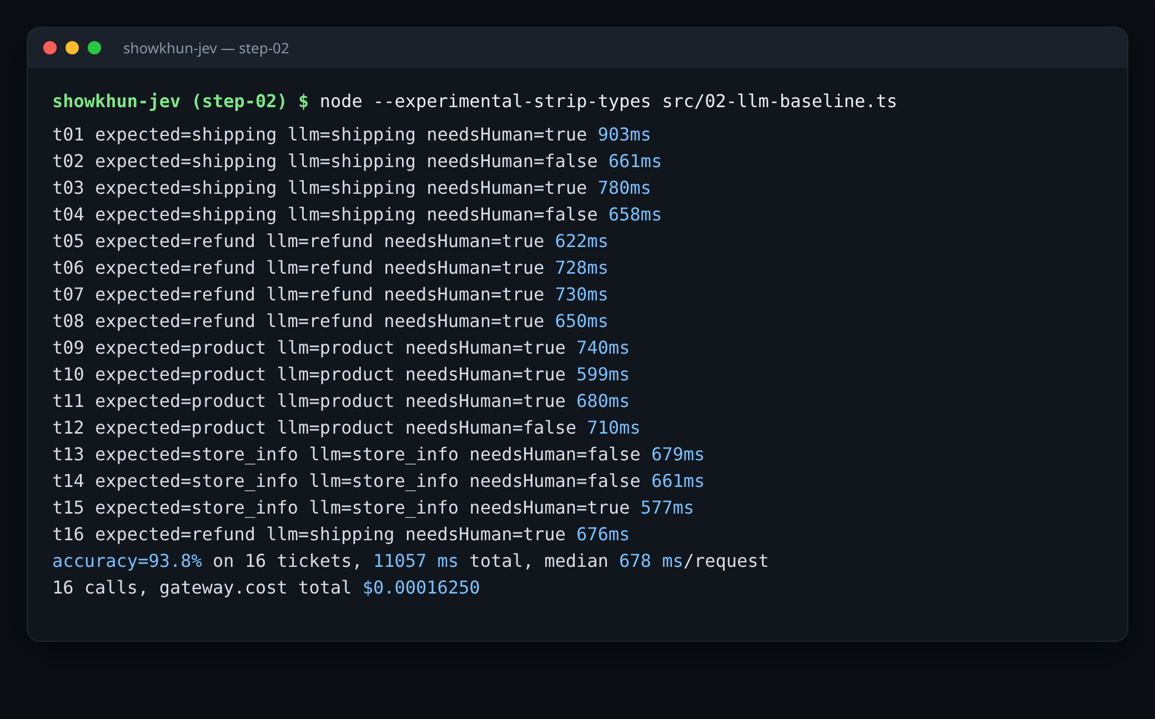Screen dimensions: 1155x719
Task: Click the 650ms timing on row t08
Action: click(x=581, y=321)
